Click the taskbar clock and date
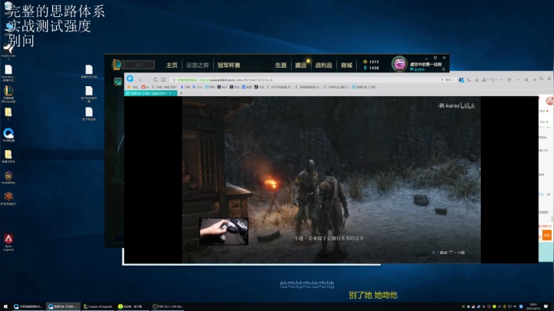 point(533,306)
